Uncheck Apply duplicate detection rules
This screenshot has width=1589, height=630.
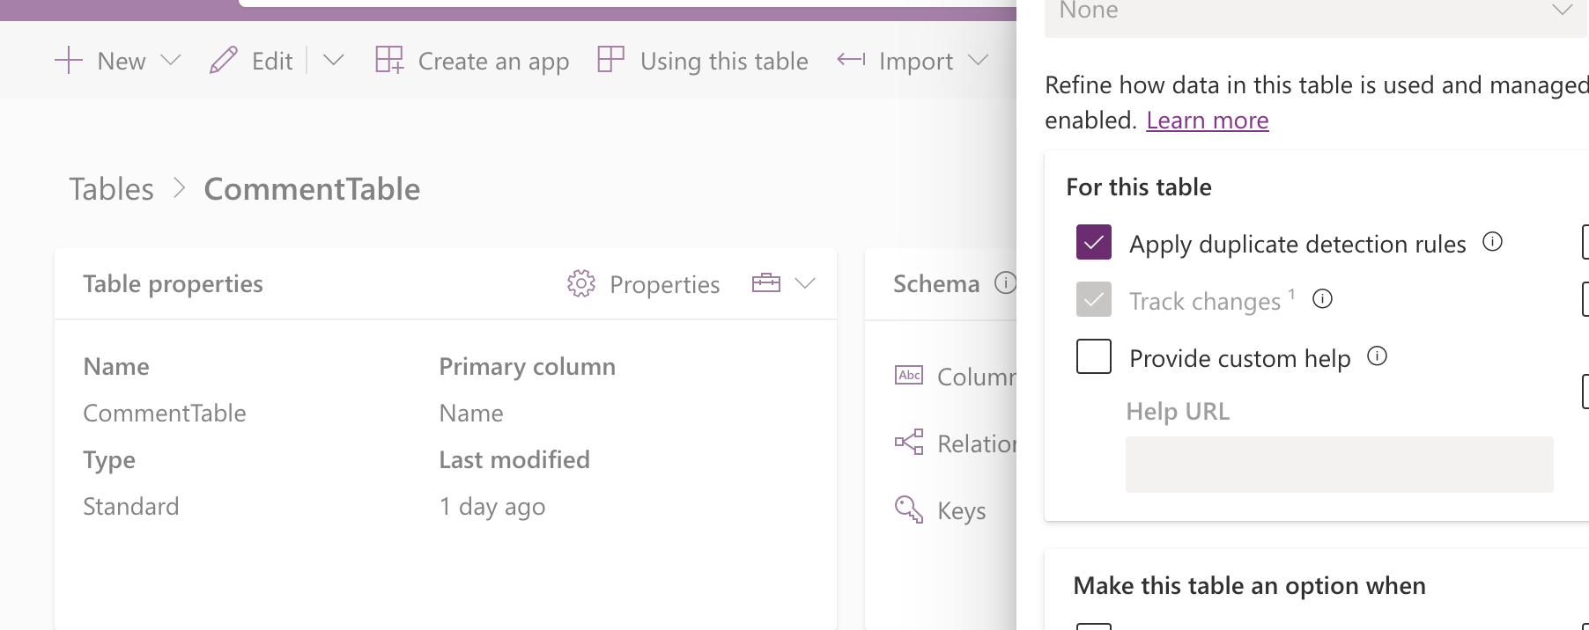pos(1094,243)
